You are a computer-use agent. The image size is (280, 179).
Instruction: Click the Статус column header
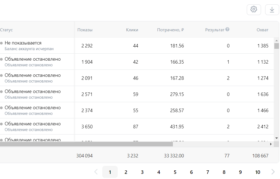[x=6, y=30]
